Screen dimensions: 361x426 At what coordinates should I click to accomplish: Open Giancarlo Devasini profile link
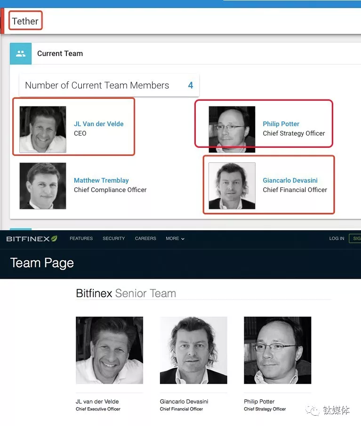click(290, 180)
